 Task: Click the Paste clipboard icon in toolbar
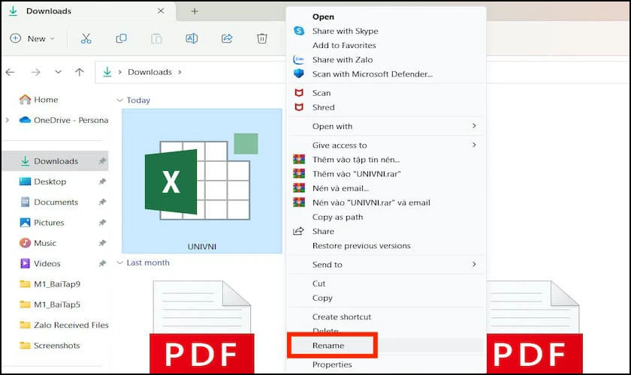point(156,38)
